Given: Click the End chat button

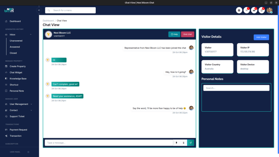Looking at the screenshot, I should click(x=188, y=34).
